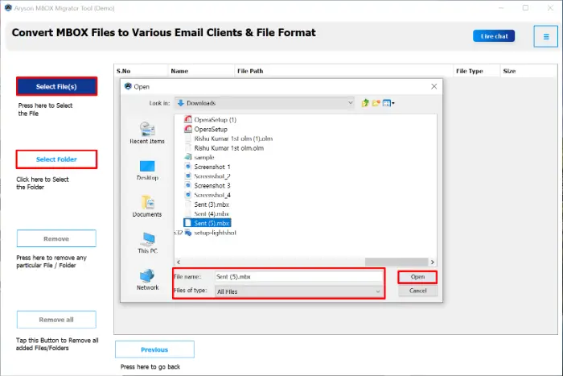Select setup-lightshot file

(x=210, y=233)
